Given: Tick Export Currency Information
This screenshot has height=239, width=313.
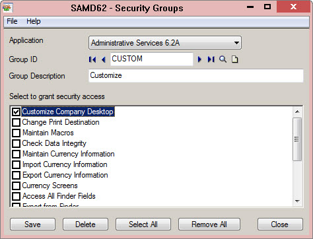Looking at the screenshot, I should click(x=16, y=175).
